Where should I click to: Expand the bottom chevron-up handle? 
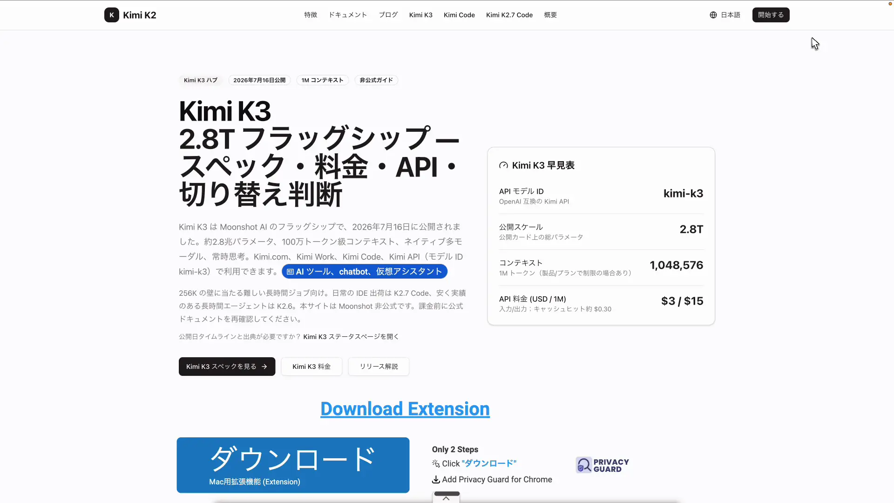coord(446,498)
